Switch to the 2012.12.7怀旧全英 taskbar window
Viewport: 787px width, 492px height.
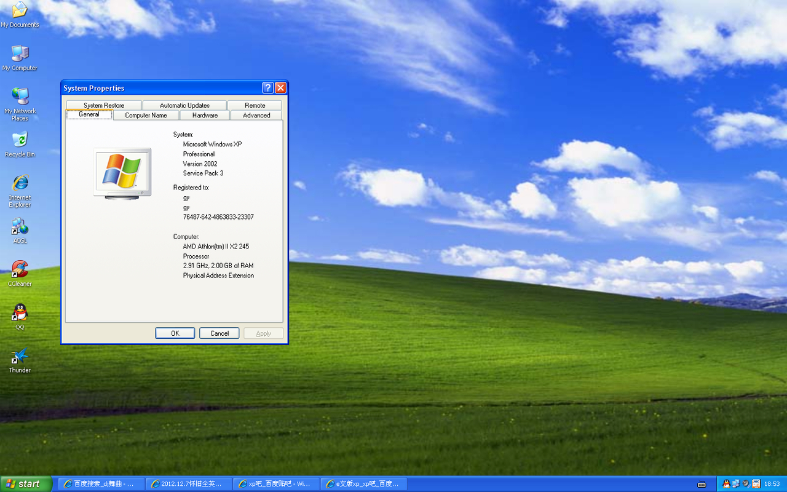[x=189, y=484]
